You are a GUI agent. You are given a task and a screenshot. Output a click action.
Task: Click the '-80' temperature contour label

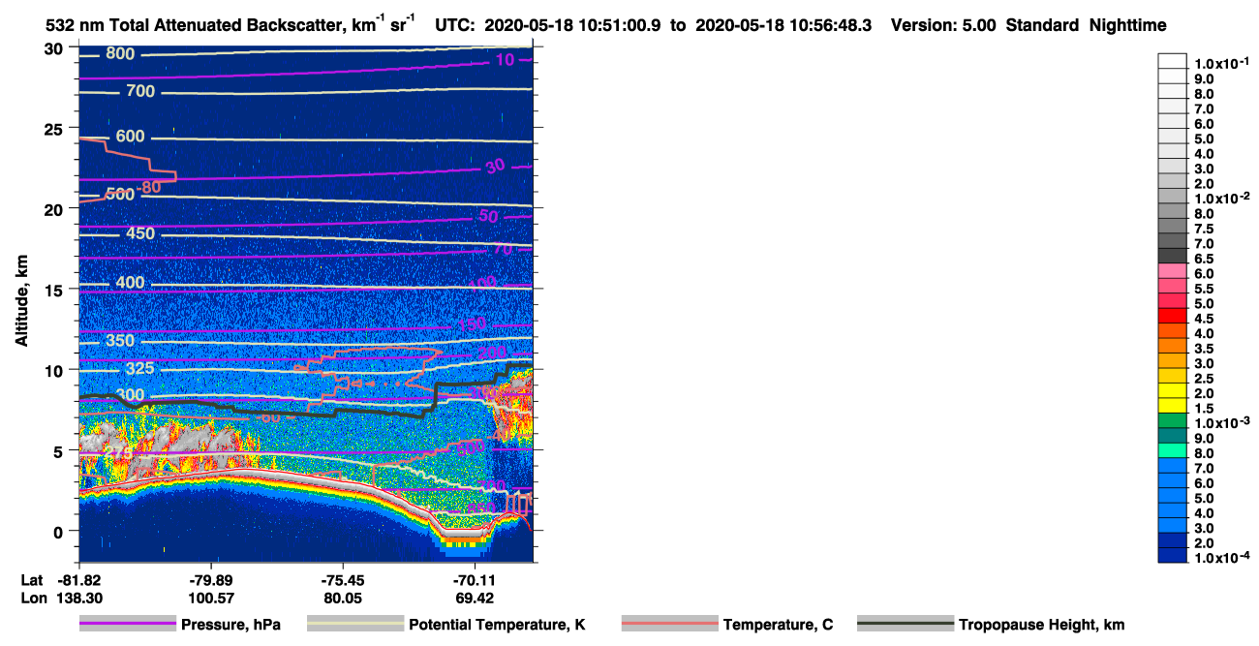click(x=148, y=187)
